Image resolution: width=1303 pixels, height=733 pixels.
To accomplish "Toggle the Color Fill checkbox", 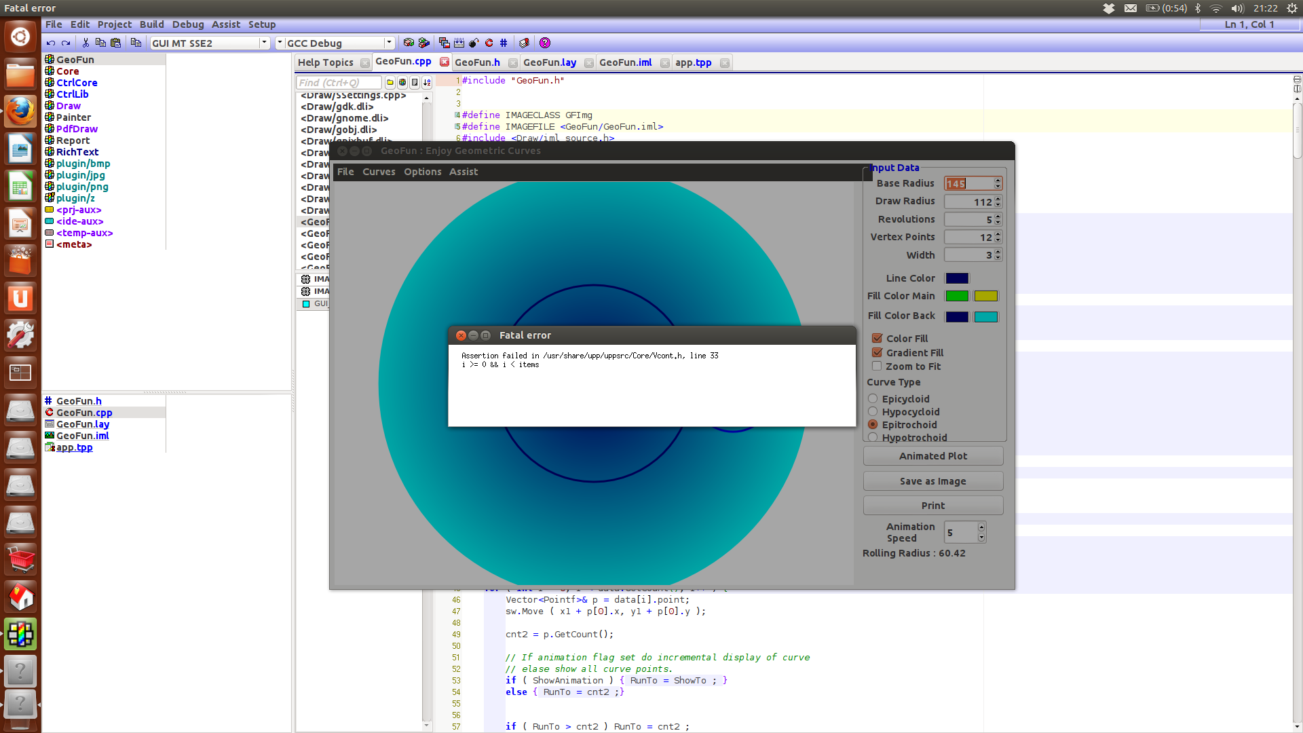I will tap(877, 338).
